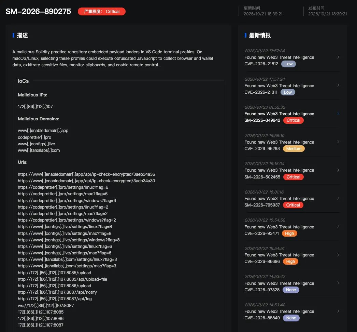Click Low badge next to CVE-2026-21811

[288, 92]
